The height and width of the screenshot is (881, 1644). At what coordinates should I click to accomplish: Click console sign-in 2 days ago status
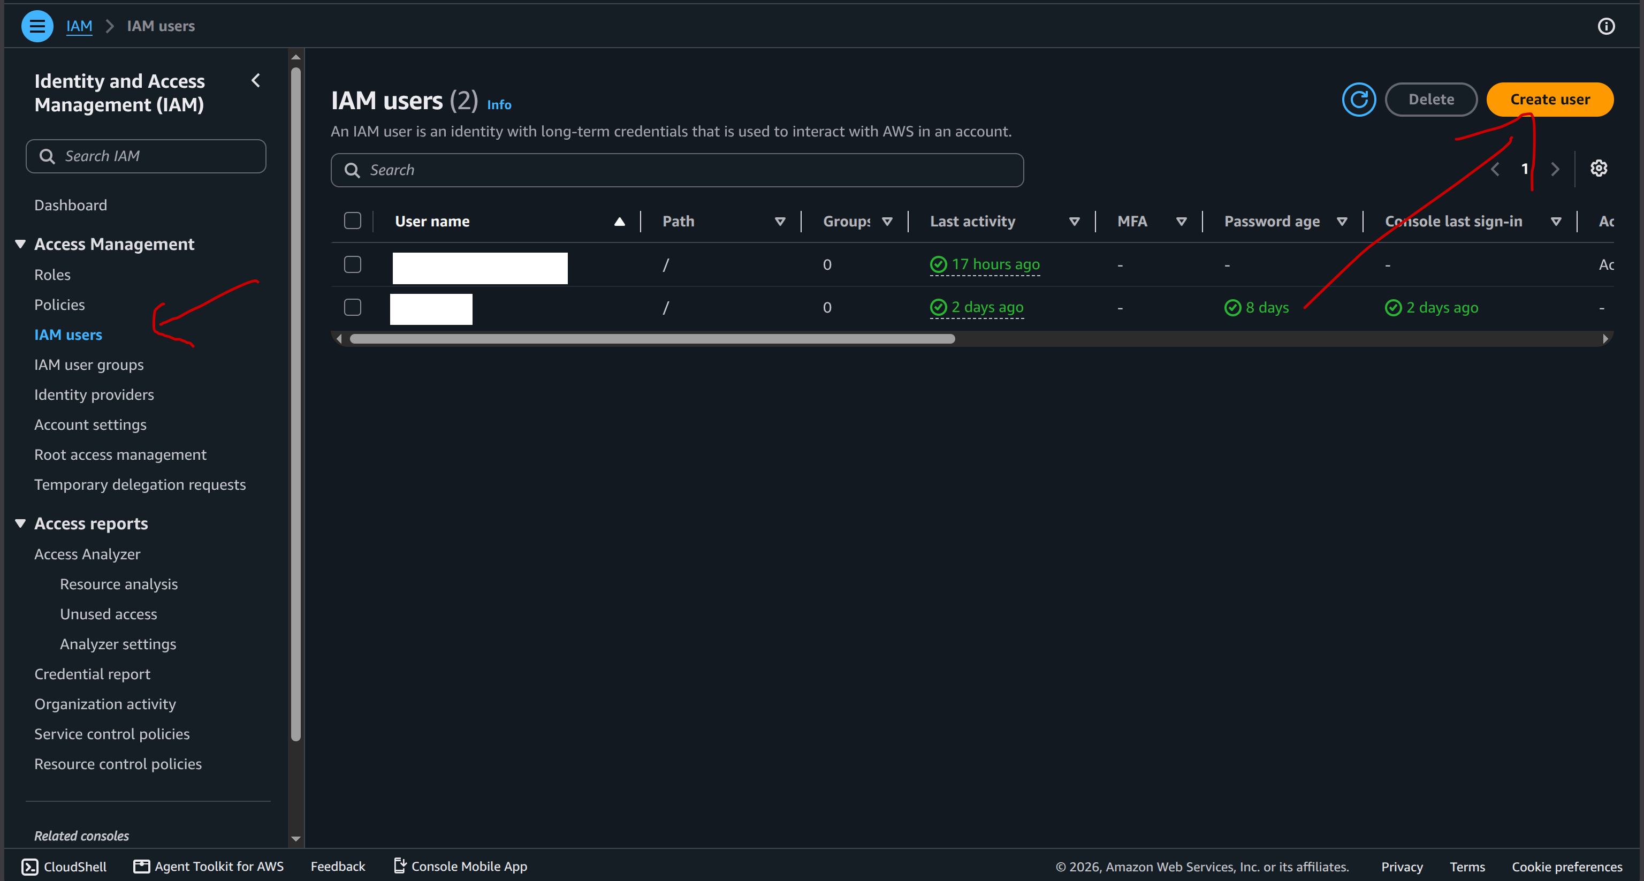coord(1432,308)
